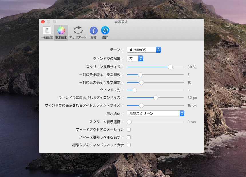The image size is (246, 177).
Task: Close the 表示設定 window with red button
Action: [x=43, y=22]
